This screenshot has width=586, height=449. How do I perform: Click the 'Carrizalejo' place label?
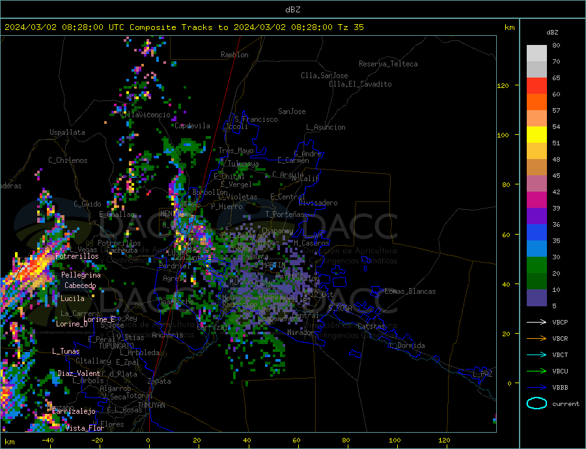click(x=74, y=412)
